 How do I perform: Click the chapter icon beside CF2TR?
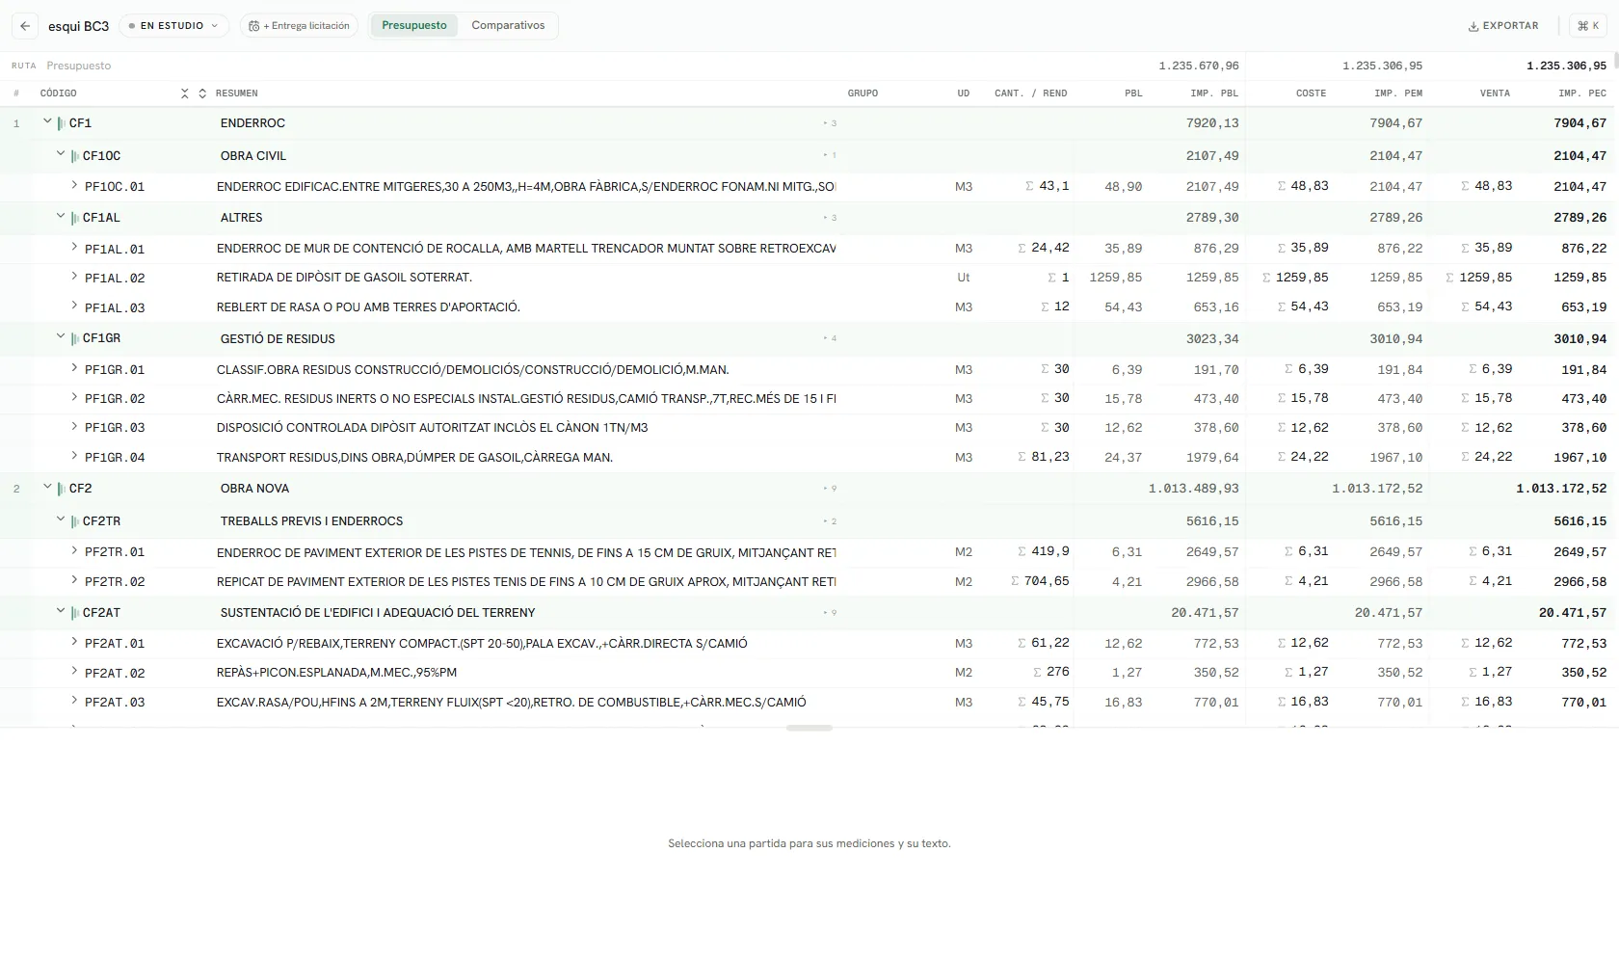[x=75, y=521]
